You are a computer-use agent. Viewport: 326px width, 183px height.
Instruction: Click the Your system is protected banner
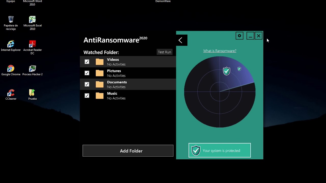point(220,150)
